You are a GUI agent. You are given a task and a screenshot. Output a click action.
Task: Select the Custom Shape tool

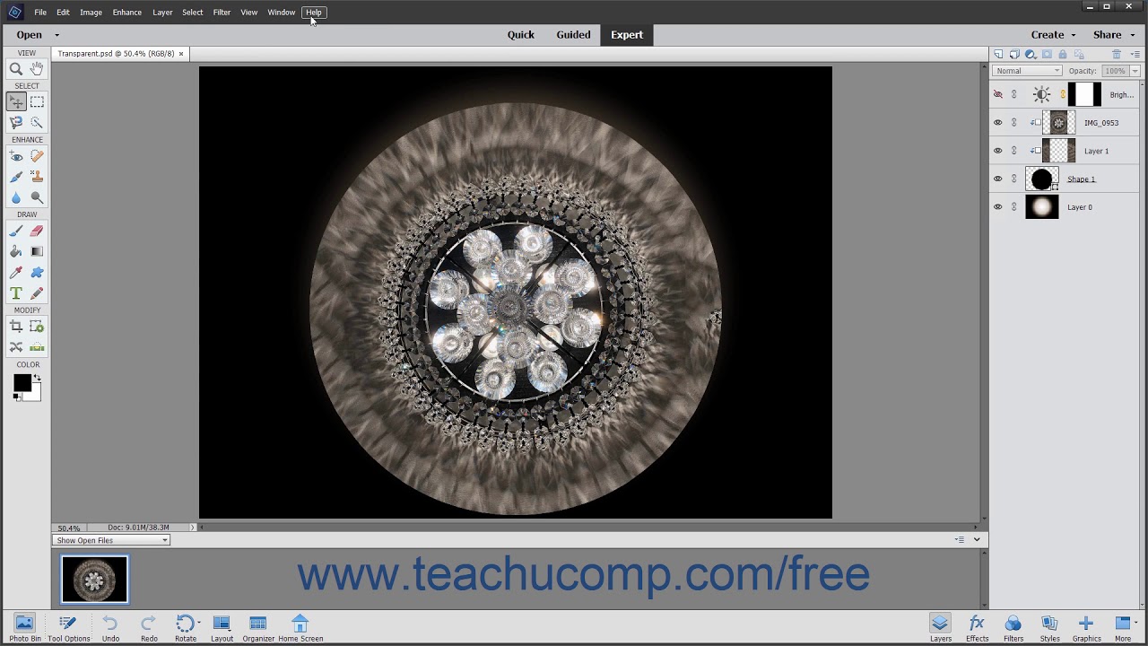coord(37,273)
